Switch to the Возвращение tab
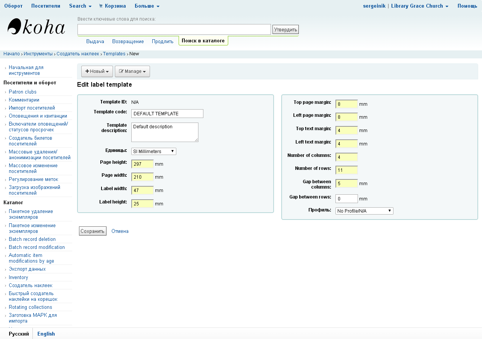The image size is (482, 339). [x=128, y=41]
